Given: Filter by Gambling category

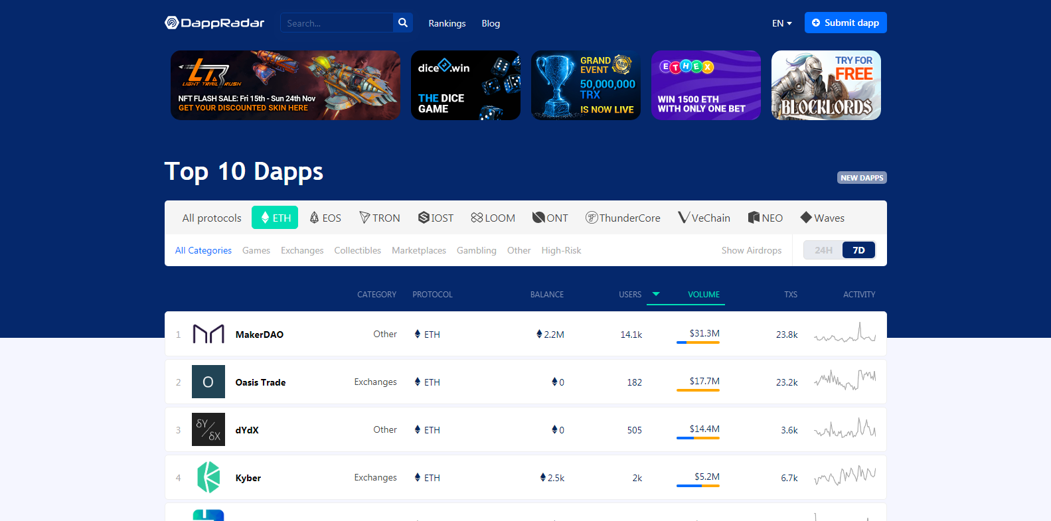Looking at the screenshot, I should click(477, 250).
